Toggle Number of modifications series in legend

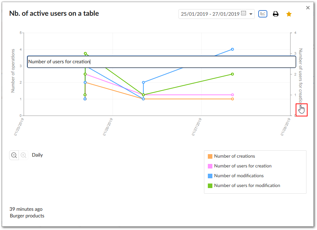[x=239, y=176]
